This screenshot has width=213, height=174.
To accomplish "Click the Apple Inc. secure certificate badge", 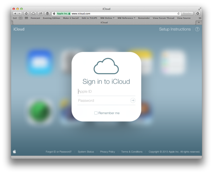I will coord(64,14).
